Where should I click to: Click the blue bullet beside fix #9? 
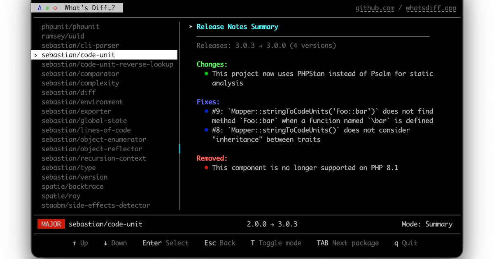[207, 111]
